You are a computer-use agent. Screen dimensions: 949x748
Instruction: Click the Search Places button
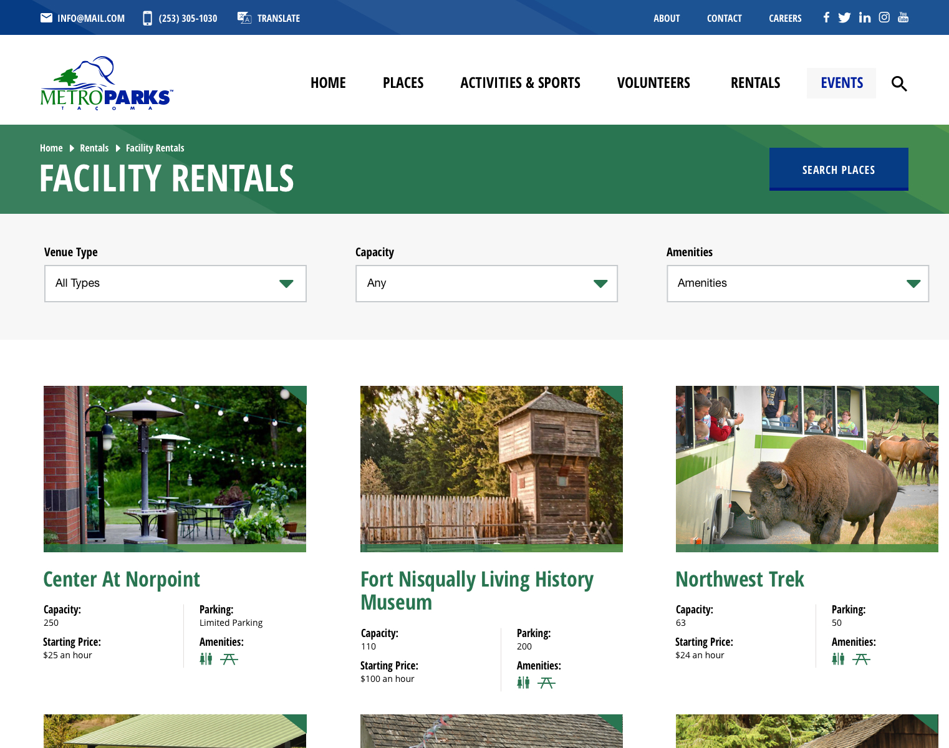coord(839,170)
